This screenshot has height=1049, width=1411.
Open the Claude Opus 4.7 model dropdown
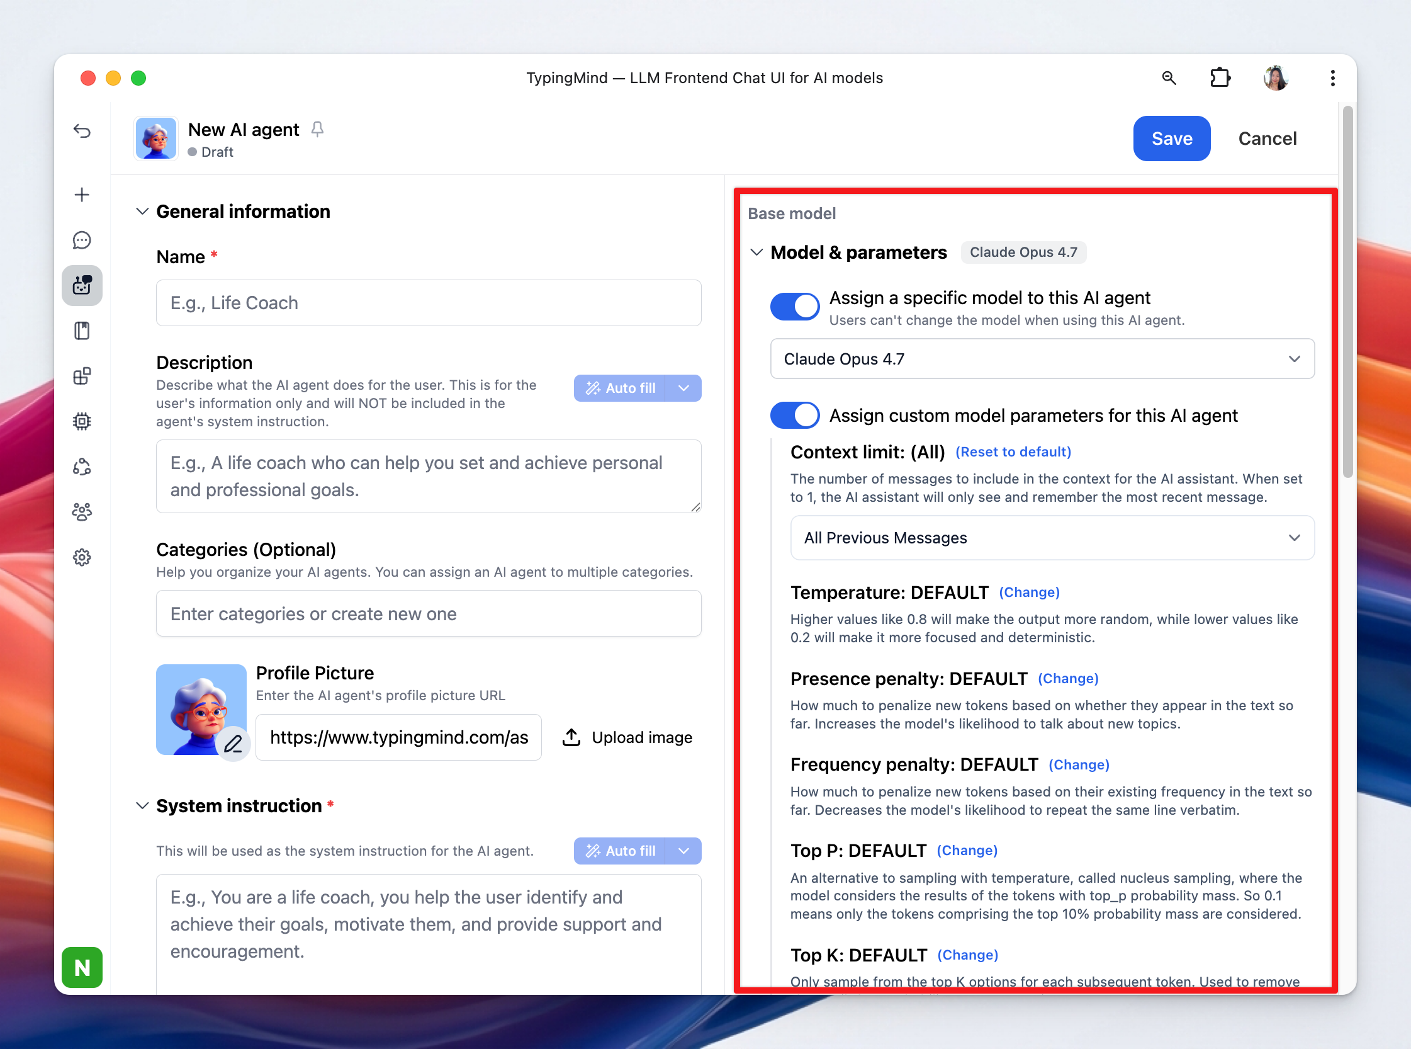[x=1042, y=359]
